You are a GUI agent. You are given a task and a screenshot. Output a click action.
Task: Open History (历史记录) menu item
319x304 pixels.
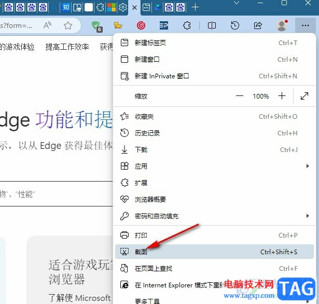[x=214, y=133]
